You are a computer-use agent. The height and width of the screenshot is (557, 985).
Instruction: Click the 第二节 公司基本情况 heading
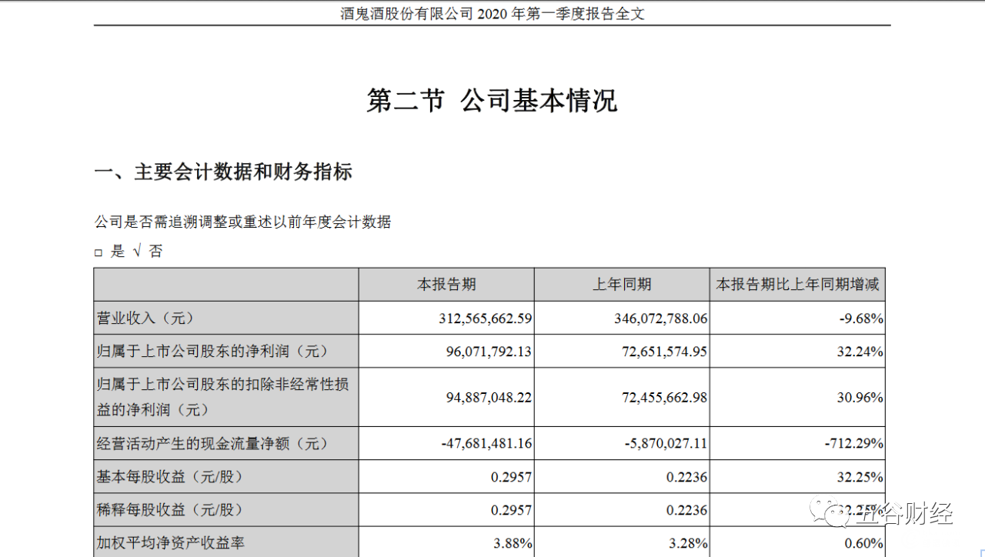point(492,101)
